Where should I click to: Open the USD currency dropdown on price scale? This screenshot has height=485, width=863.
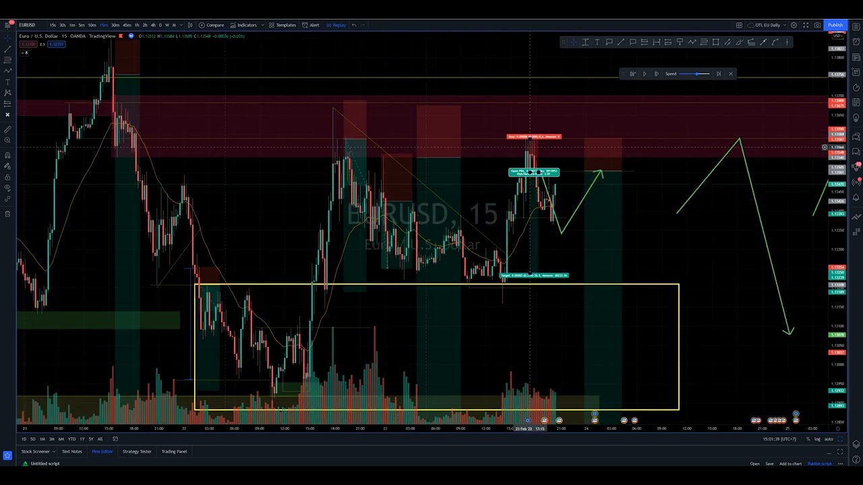click(x=837, y=36)
